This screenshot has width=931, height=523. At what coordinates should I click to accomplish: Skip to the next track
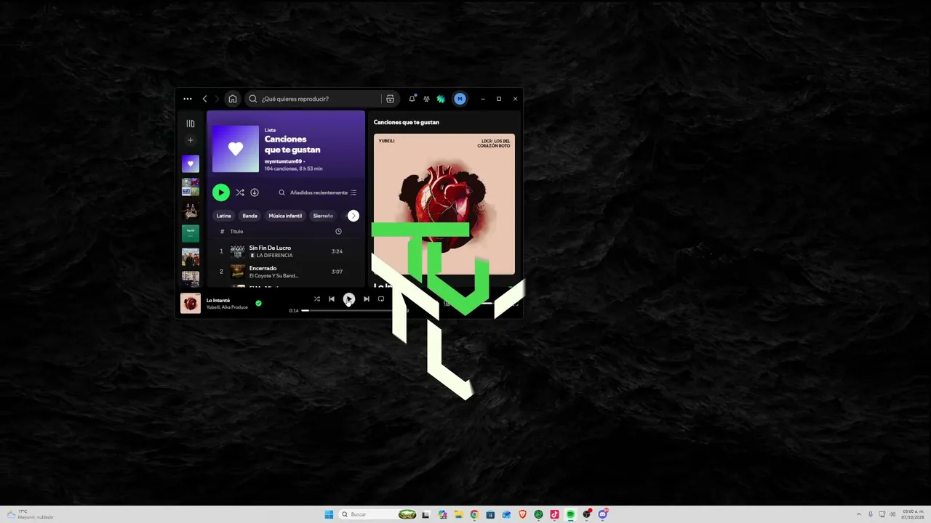pyautogui.click(x=367, y=299)
